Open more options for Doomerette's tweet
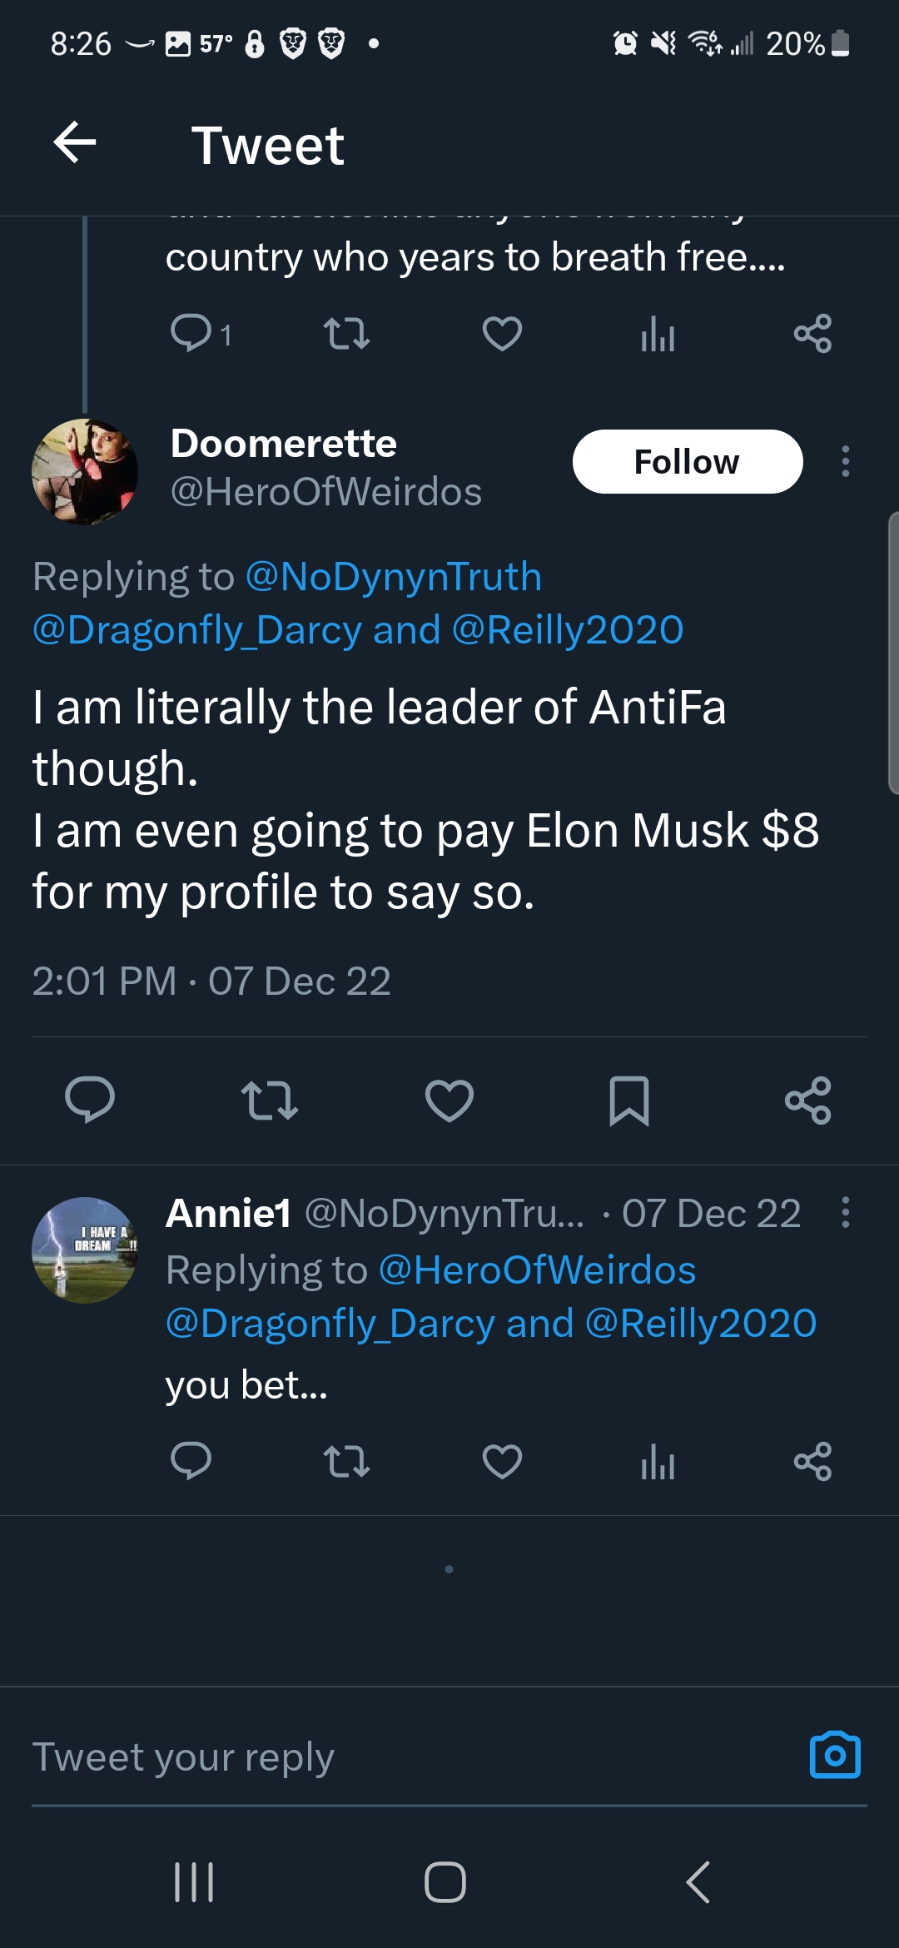The height and width of the screenshot is (1948, 899). (846, 462)
